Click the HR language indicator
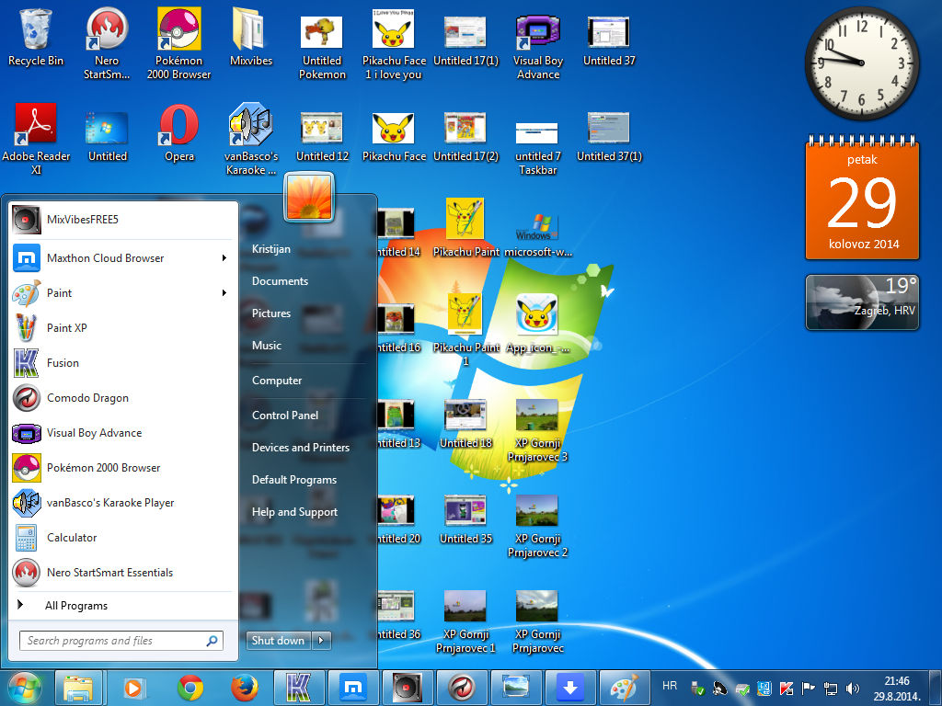 tap(670, 686)
